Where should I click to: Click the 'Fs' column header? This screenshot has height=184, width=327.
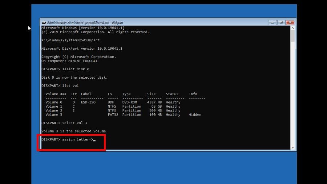point(110,94)
